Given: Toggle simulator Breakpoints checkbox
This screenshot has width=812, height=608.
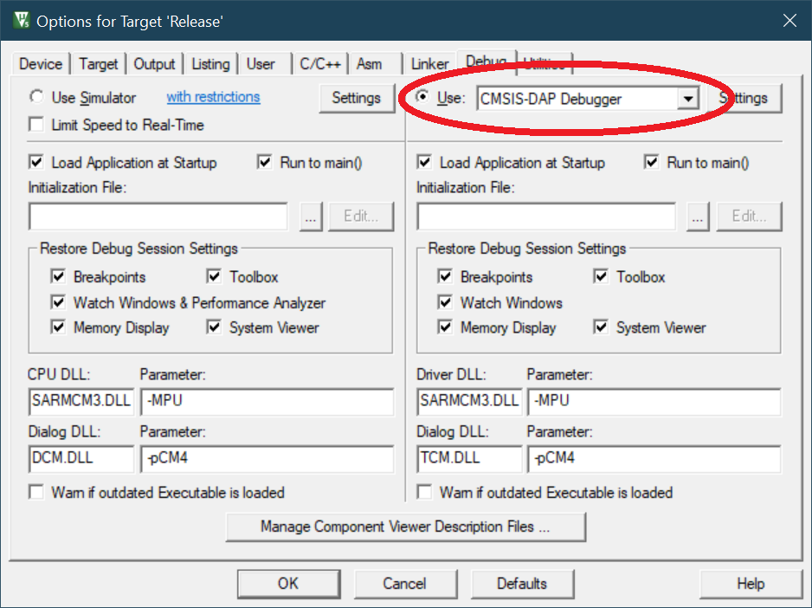Looking at the screenshot, I should click(58, 276).
